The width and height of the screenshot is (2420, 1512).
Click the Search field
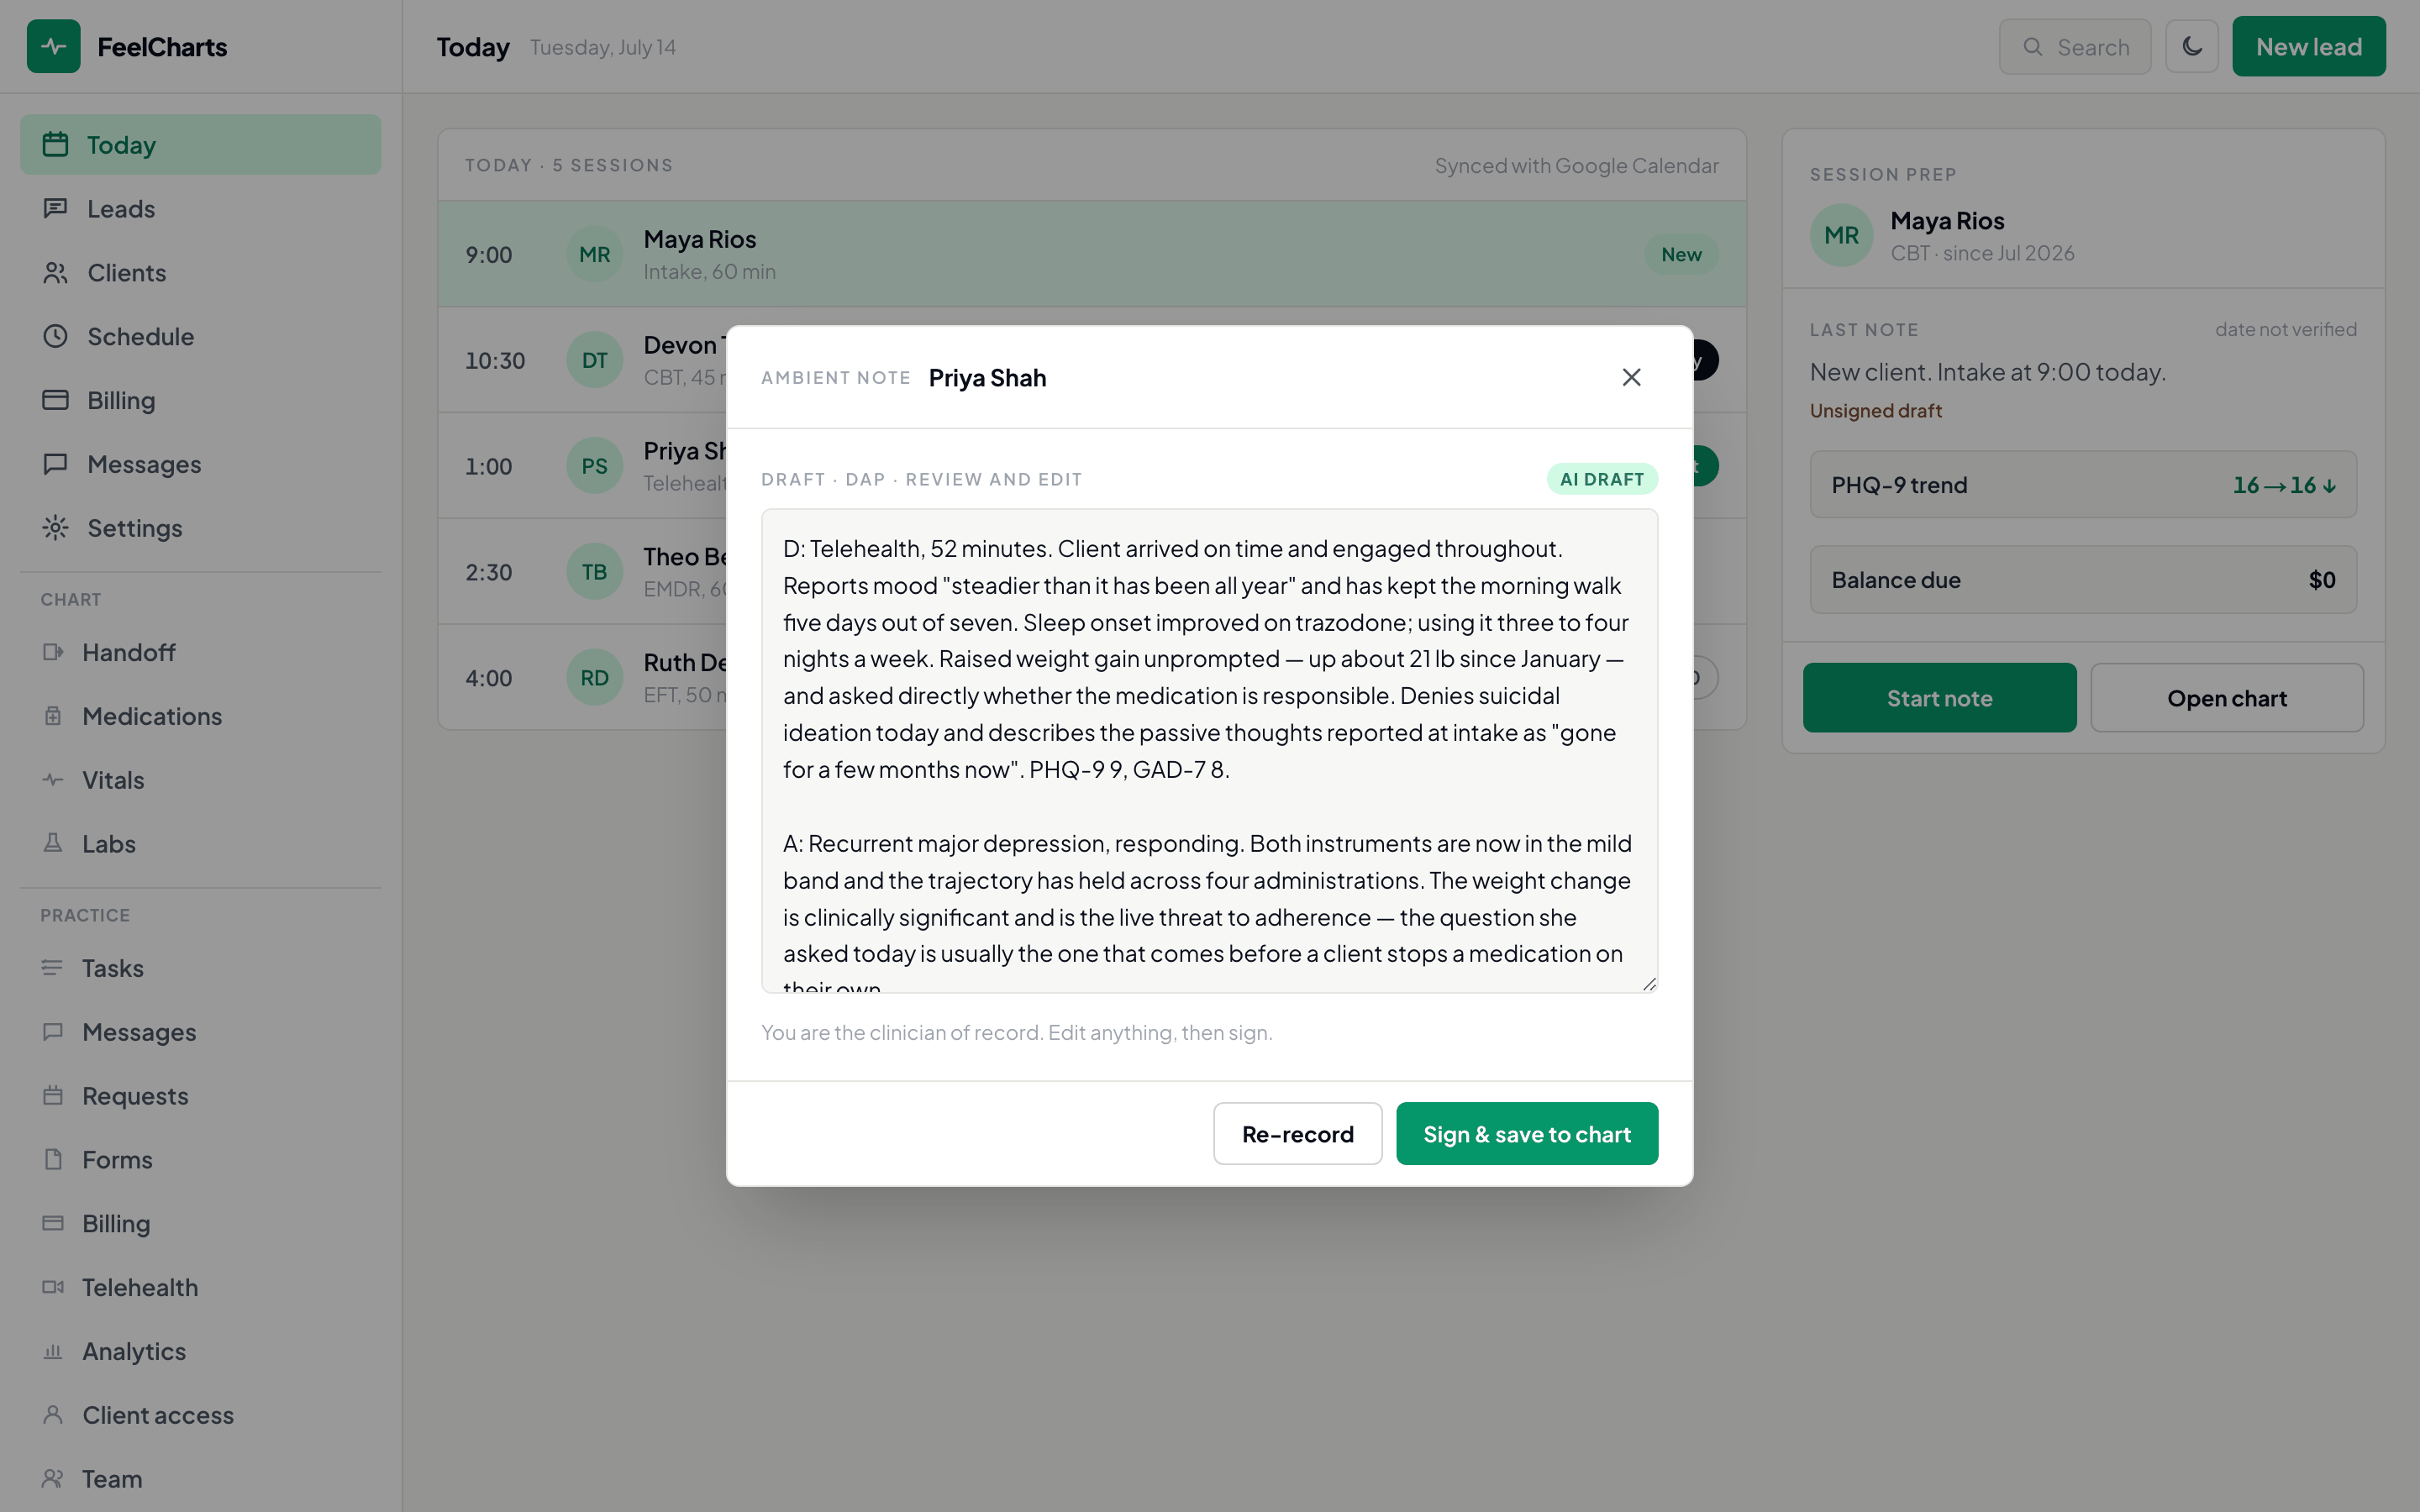(2074, 47)
